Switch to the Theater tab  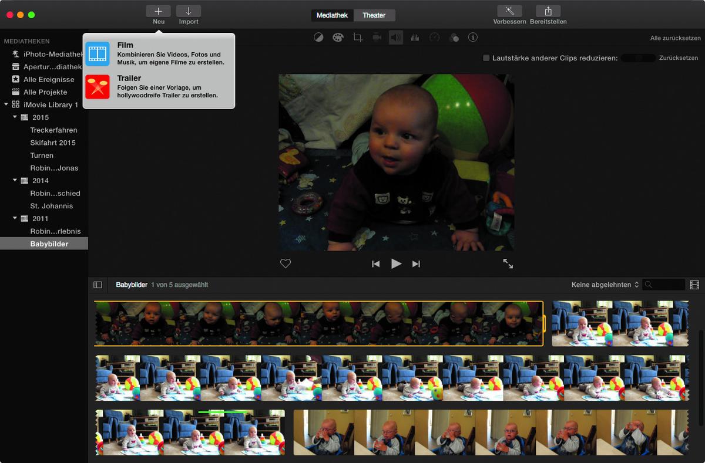374,15
